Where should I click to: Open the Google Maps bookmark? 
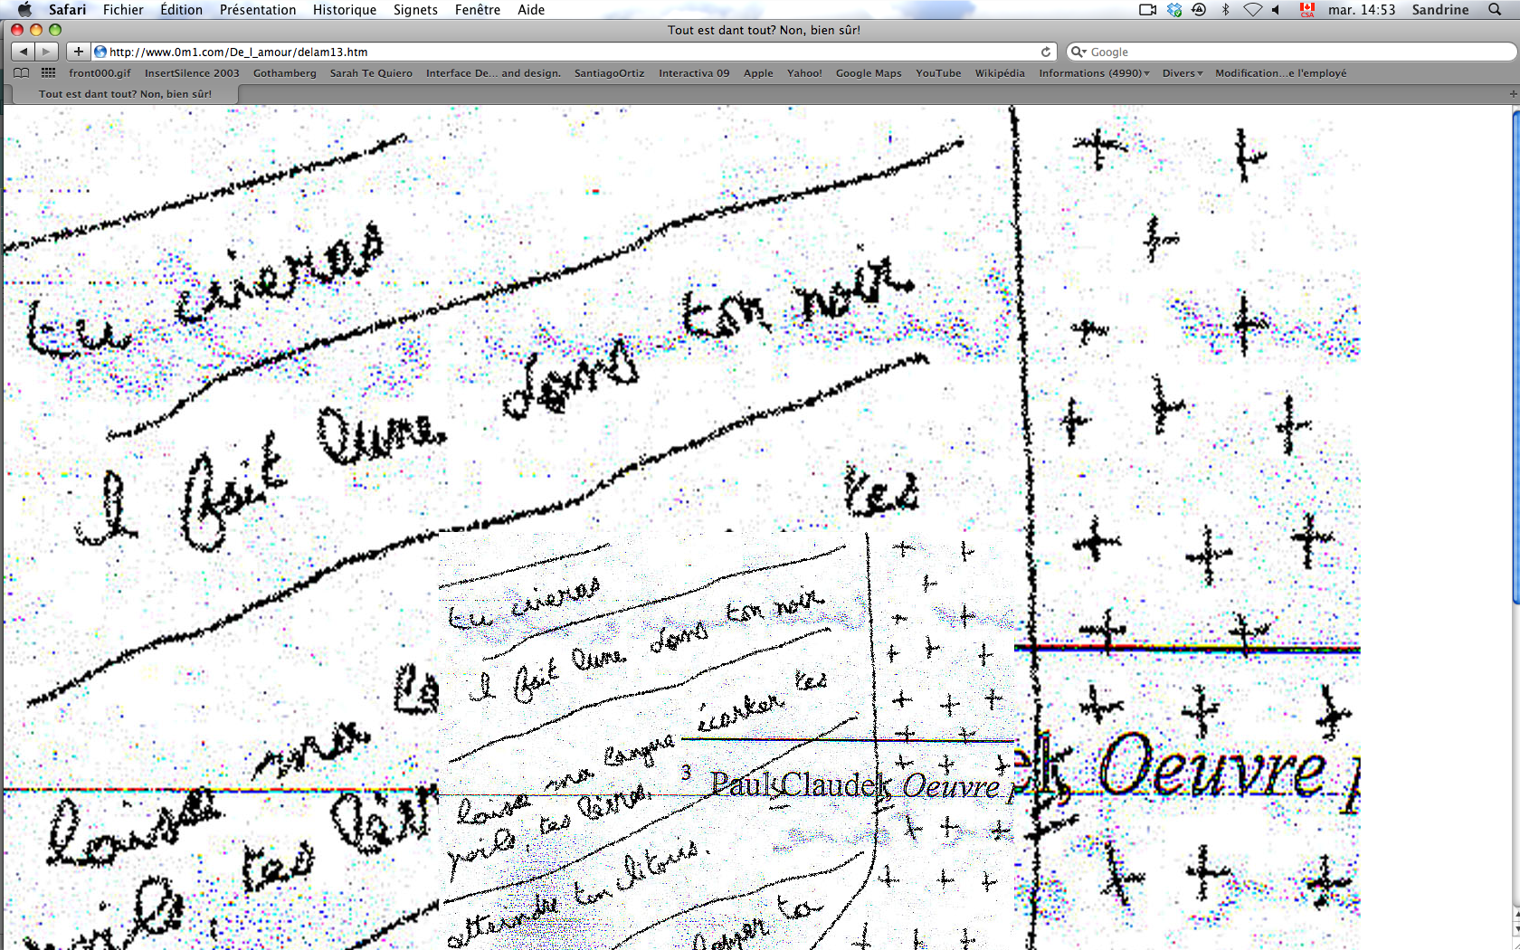[x=869, y=73]
